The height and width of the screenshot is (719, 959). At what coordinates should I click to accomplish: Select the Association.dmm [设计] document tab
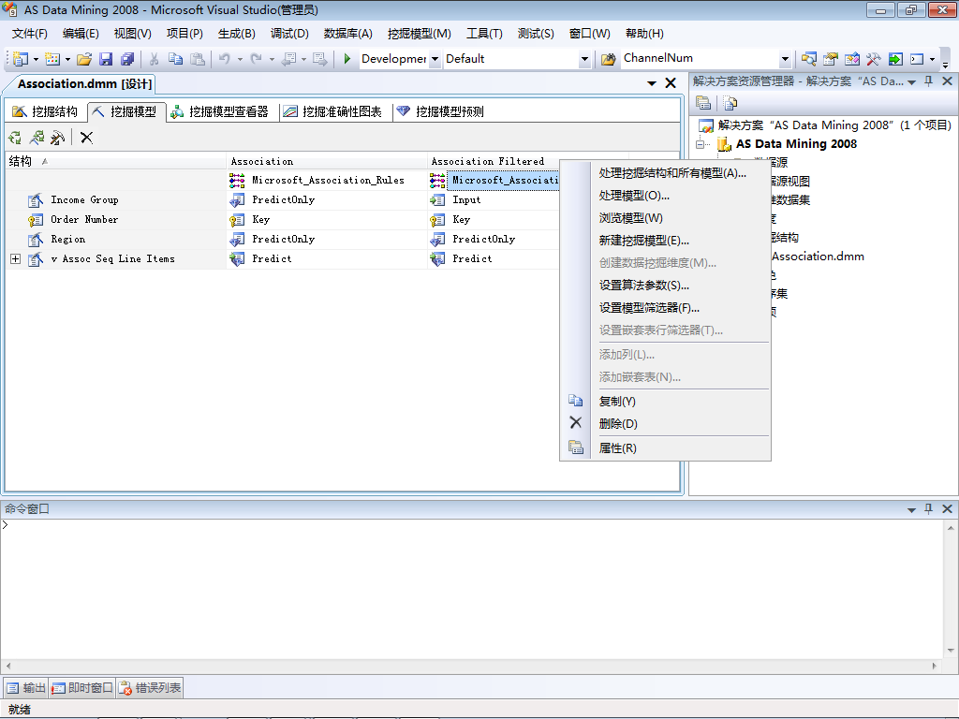84,83
